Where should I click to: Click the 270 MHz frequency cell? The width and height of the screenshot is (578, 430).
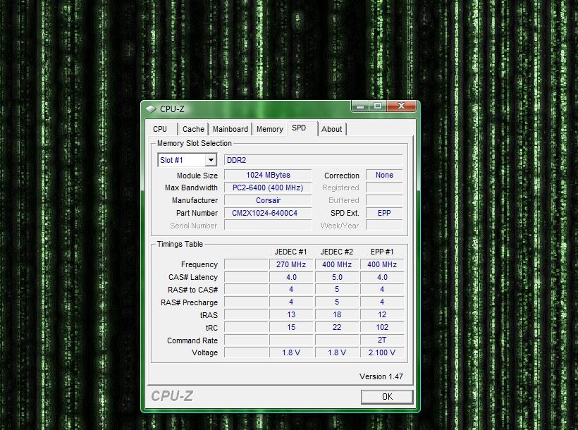(x=291, y=264)
